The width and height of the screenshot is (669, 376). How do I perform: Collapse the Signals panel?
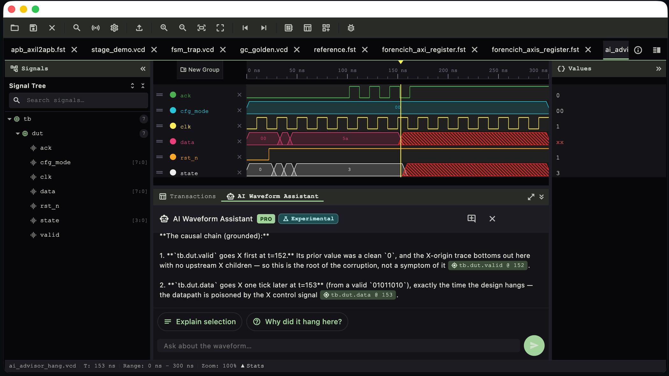143,69
